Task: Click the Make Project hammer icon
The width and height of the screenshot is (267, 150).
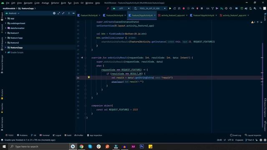Action: coord(108,8)
